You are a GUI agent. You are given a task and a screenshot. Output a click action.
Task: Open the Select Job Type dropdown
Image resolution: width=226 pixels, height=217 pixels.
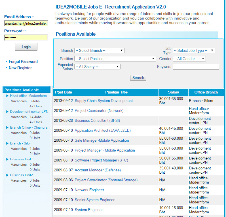click(x=194, y=50)
